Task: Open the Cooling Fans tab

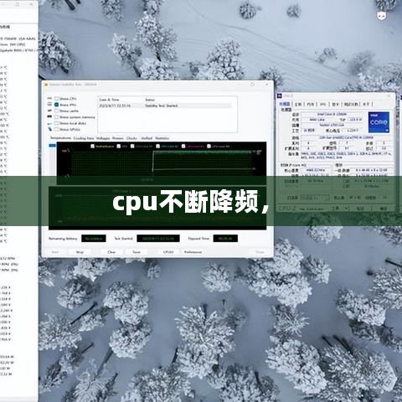Action: coord(84,138)
